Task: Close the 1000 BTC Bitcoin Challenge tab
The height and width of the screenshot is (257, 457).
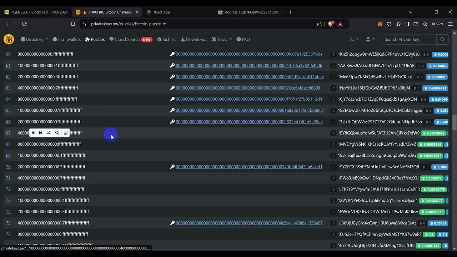Action: 137,12
